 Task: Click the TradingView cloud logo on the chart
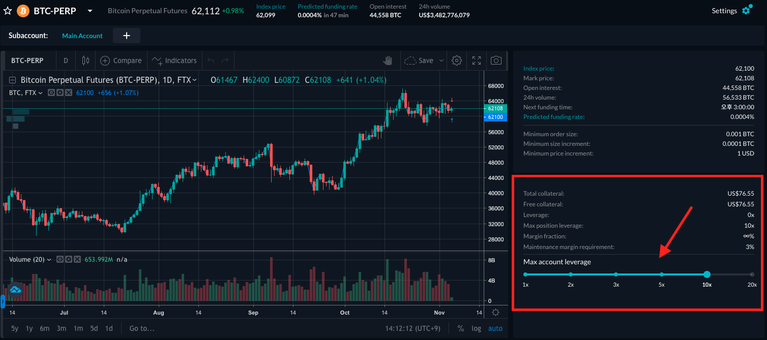(15, 289)
